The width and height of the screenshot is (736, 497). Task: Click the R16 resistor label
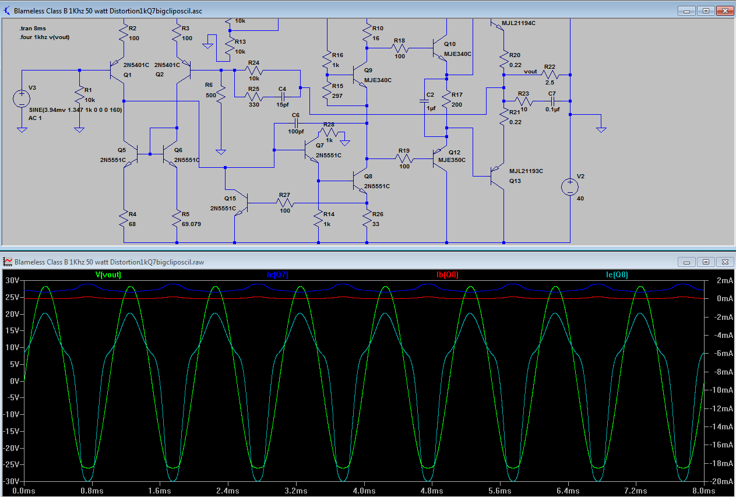pos(338,55)
